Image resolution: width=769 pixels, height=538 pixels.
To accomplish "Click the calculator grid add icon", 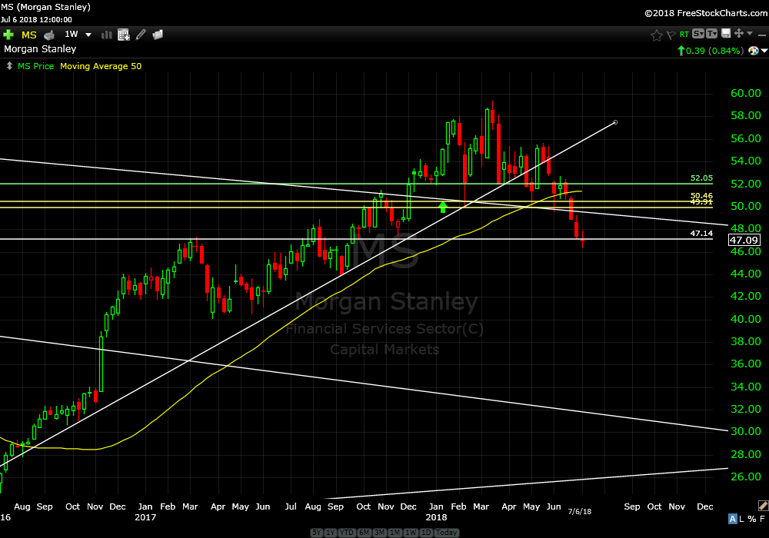I will click(123, 35).
